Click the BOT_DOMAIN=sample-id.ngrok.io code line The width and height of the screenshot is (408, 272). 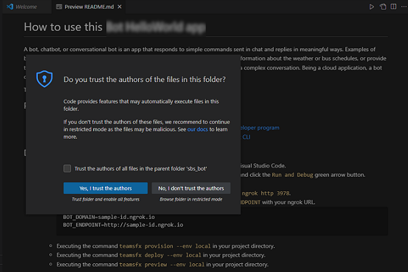coord(109,217)
